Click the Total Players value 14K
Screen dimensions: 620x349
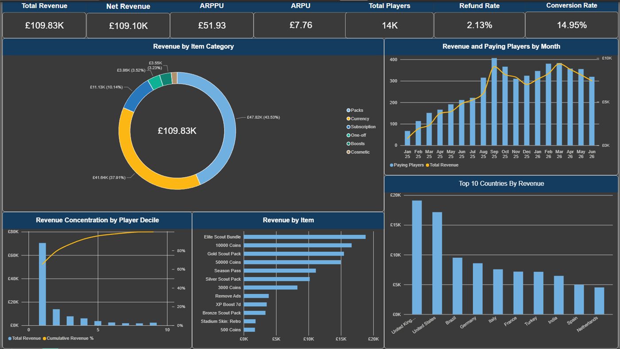tap(390, 25)
